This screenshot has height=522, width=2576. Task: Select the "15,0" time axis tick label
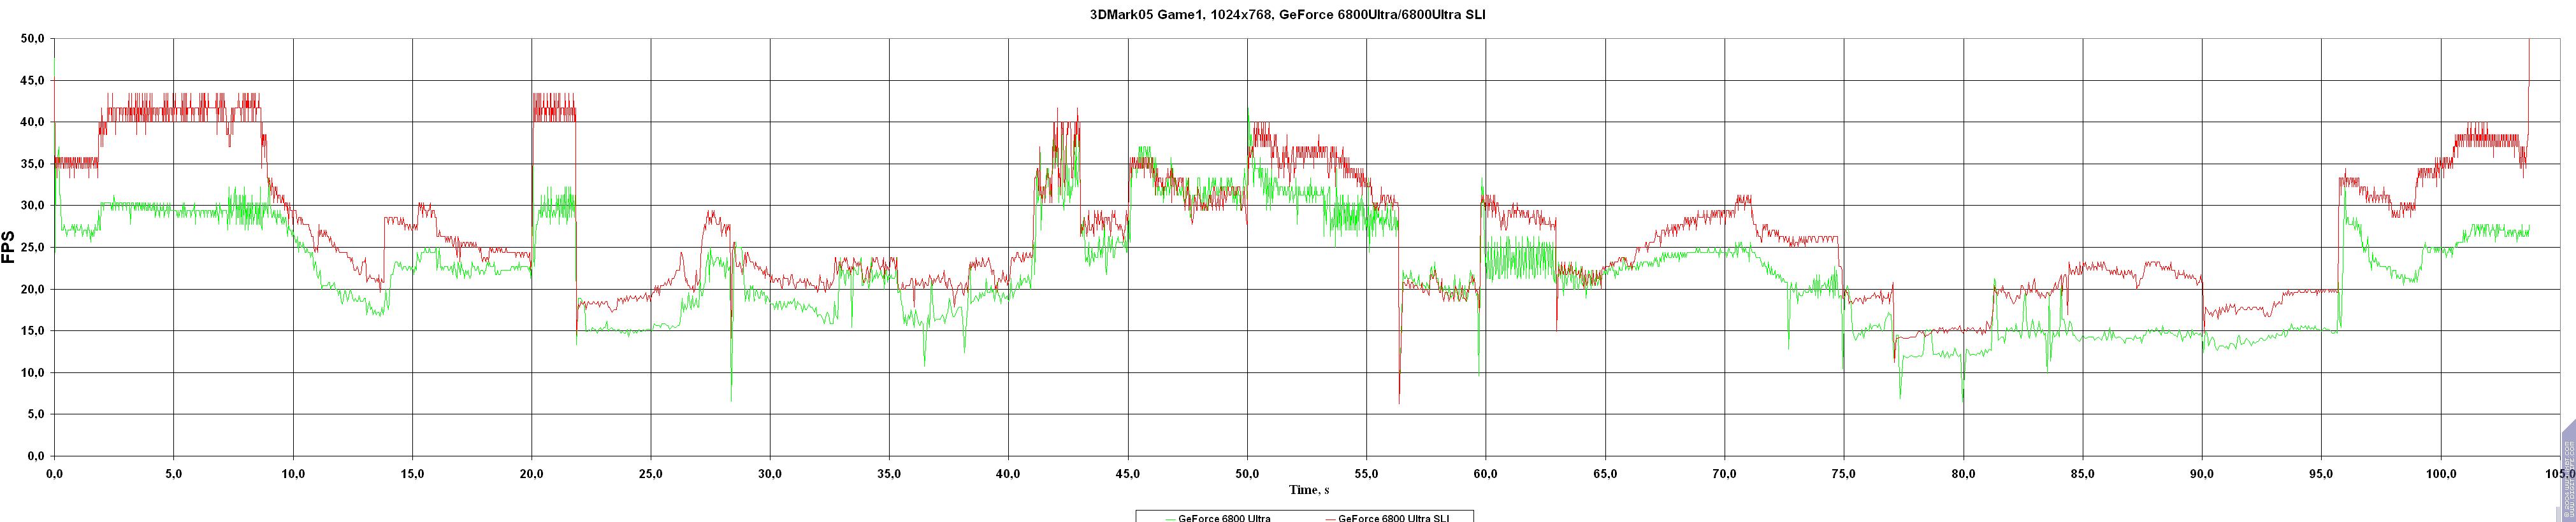coord(412,474)
